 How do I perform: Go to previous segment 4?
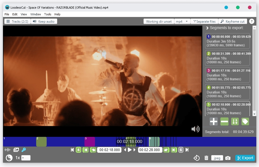(x=79, y=150)
